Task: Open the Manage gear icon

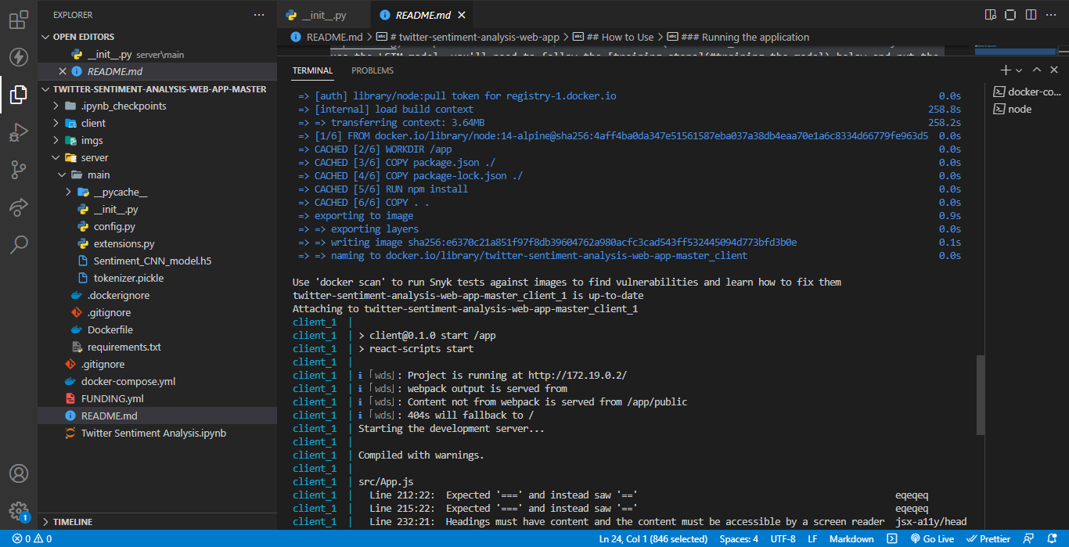Action: (19, 510)
